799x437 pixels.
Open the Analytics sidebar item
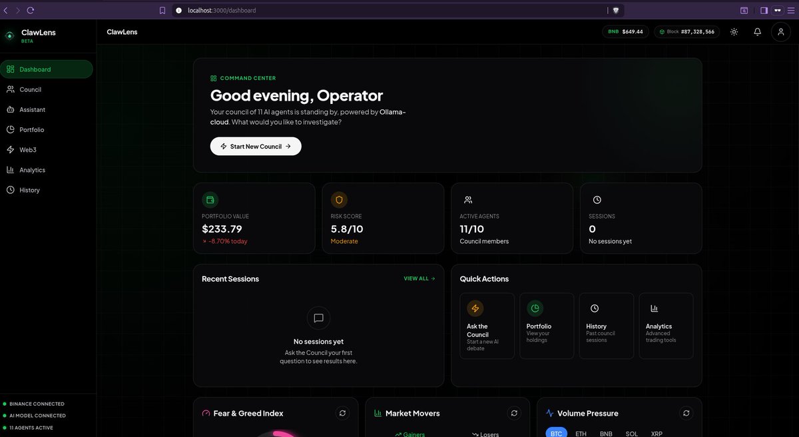(47, 170)
